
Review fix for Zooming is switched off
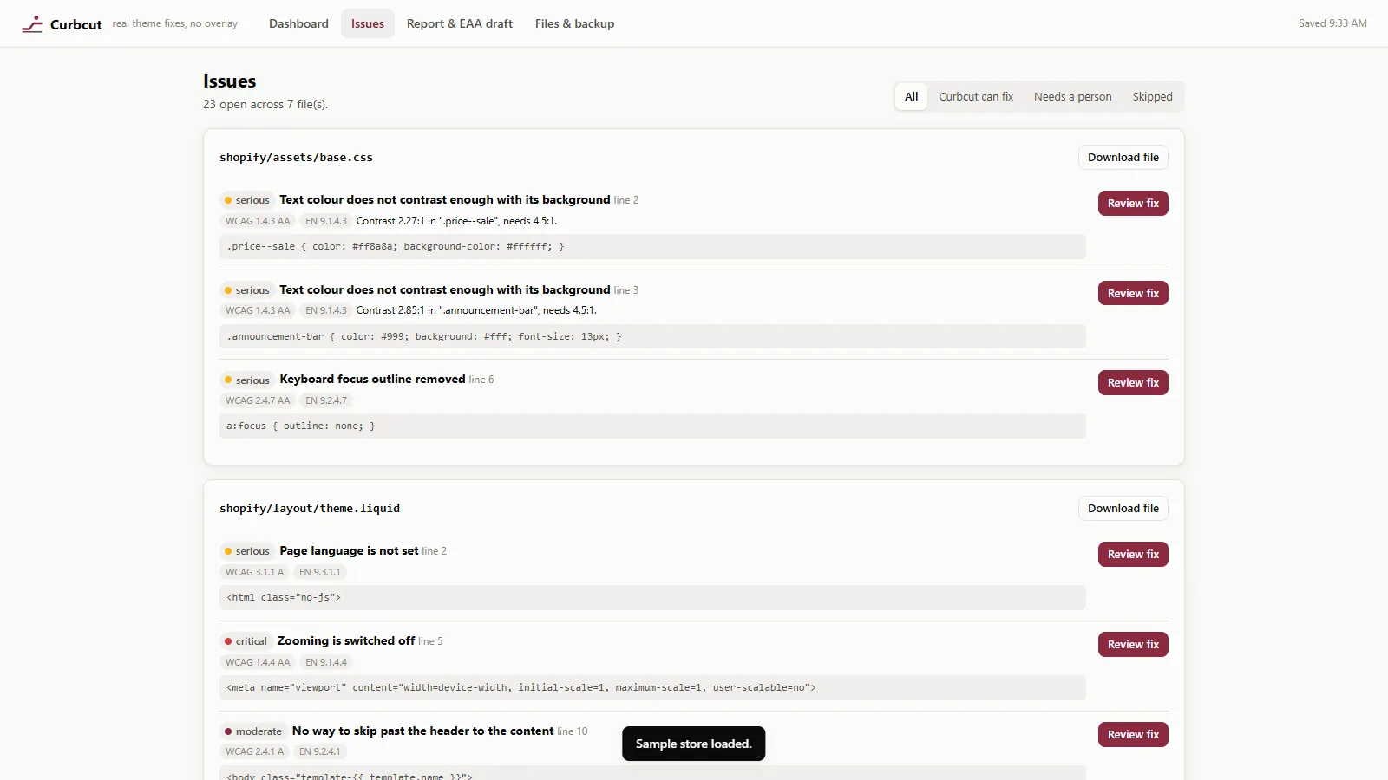point(1133,644)
